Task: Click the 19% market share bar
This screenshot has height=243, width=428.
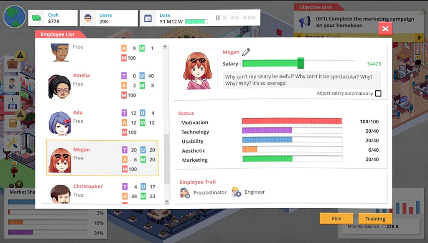Action: click(48, 222)
